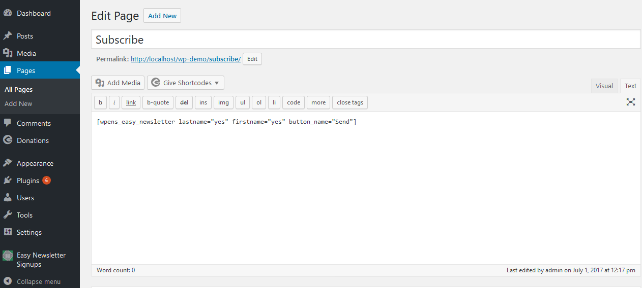Image resolution: width=642 pixels, height=288 pixels.
Task: Click the Easy Newsletter Signups icon
Action: tap(8, 256)
